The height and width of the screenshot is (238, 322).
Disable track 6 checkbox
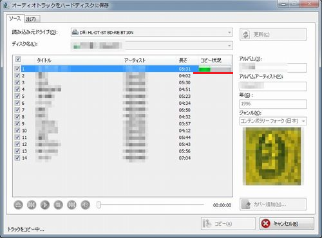pyautogui.click(x=17, y=103)
